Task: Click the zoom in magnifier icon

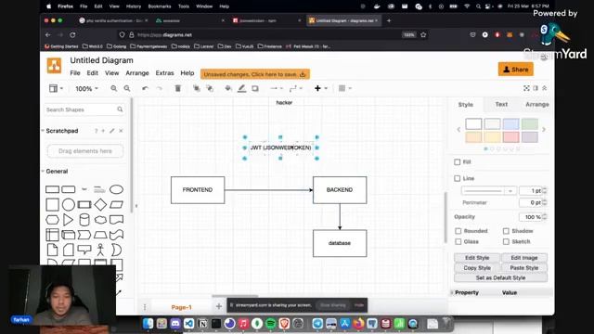Action: [113, 88]
